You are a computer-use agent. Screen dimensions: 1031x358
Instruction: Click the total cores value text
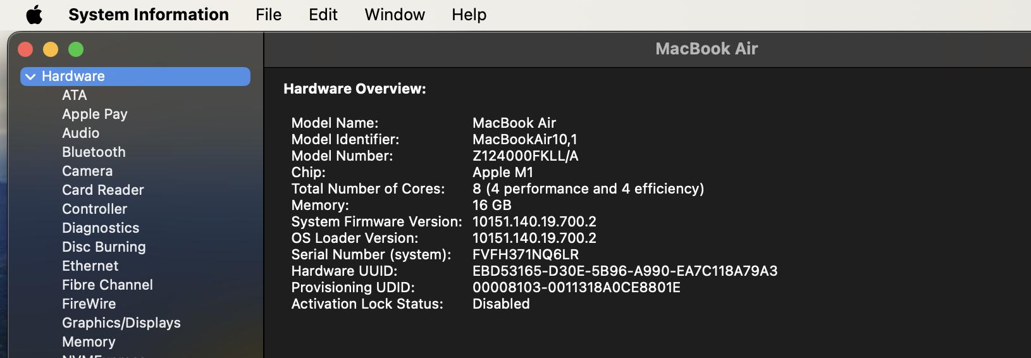coord(588,189)
